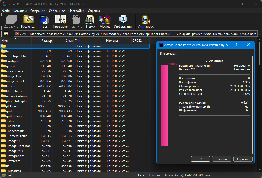Confirm dialog with the ОК button
The width and height of the screenshot is (262, 178).
click(200, 159)
